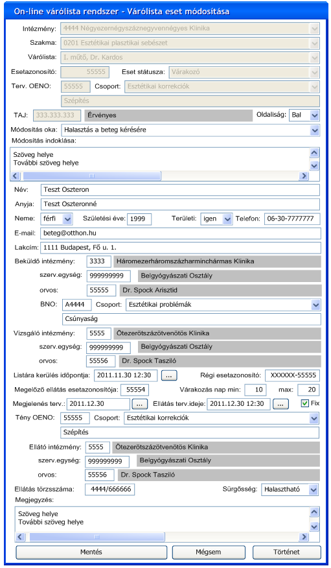Click left arrow of Módosítás indoklása horizontal scrollbar
Viewport: 331px width, 568px height.
[15, 176]
